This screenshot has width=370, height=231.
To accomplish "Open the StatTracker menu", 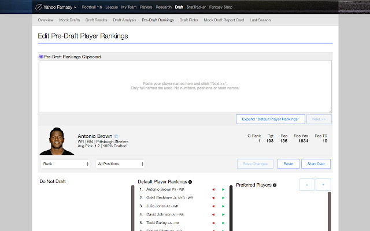I will coord(196,8).
